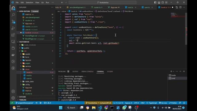Viewport: 197px width, 111px height.
Task: Open Remote Explorer icon in activity bar
Action: coord(13,42)
